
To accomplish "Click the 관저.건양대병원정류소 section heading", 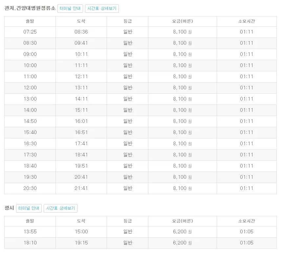I will 30,8.
